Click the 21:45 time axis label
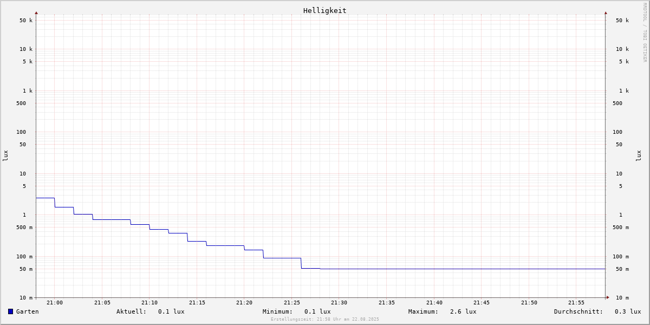 [482, 303]
